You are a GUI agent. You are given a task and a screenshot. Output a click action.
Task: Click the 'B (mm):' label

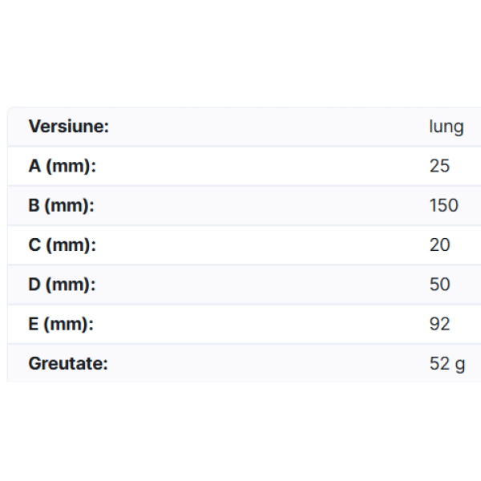tap(61, 205)
